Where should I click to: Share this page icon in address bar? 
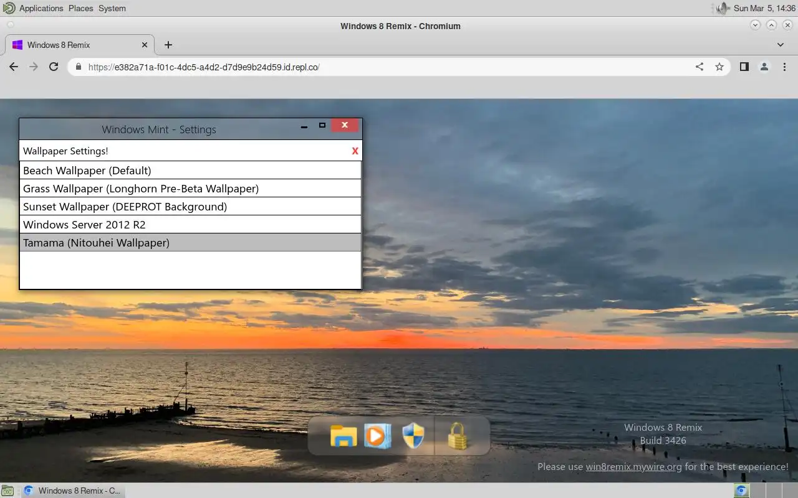699,67
